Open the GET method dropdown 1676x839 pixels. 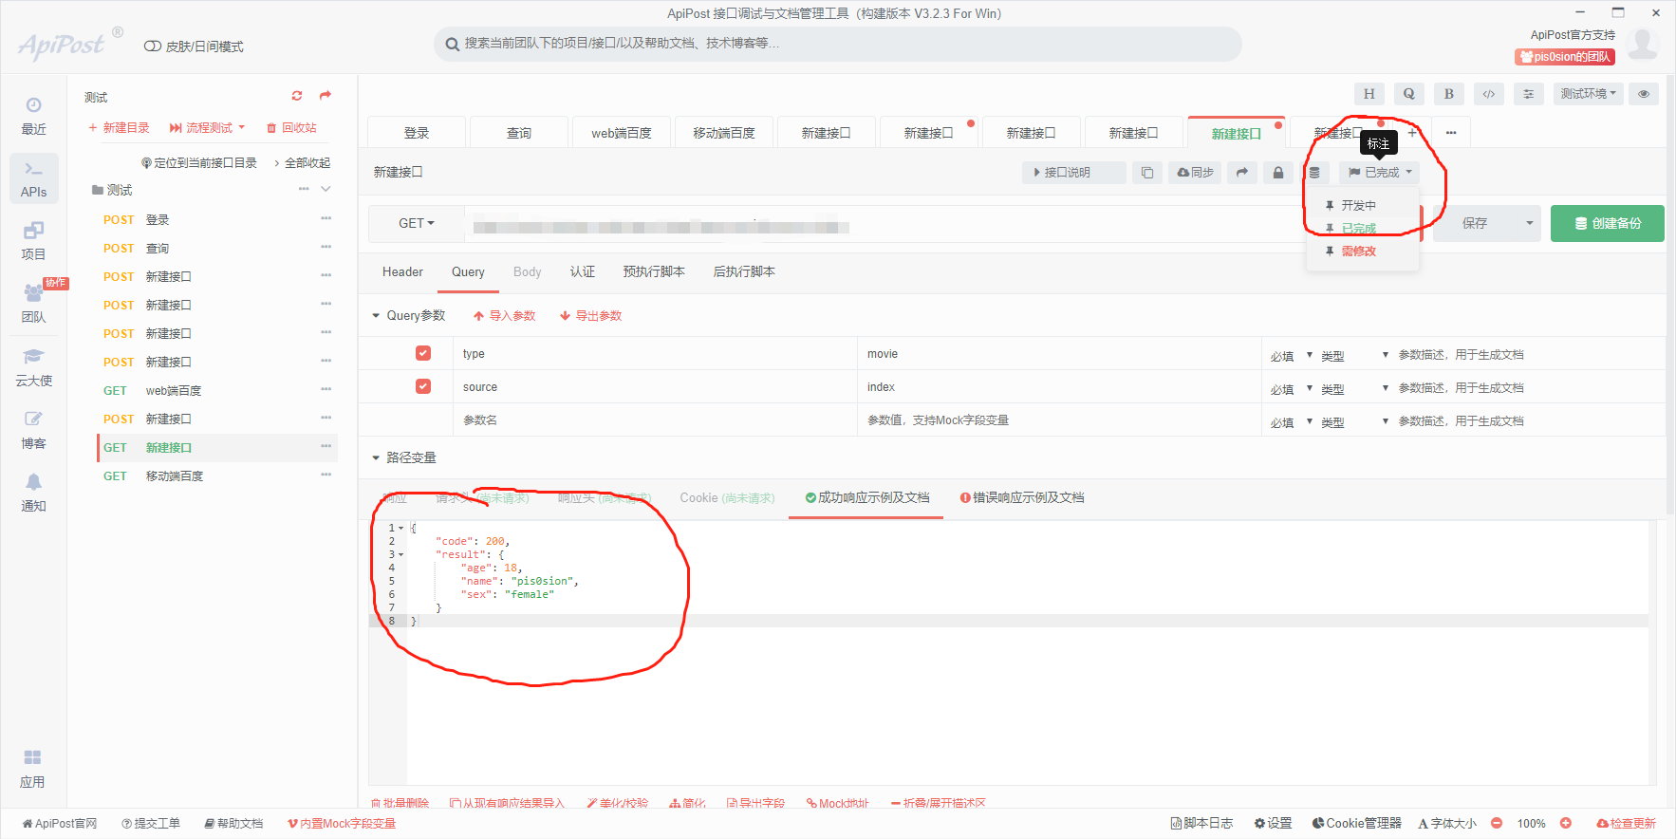pyautogui.click(x=417, y=224)
